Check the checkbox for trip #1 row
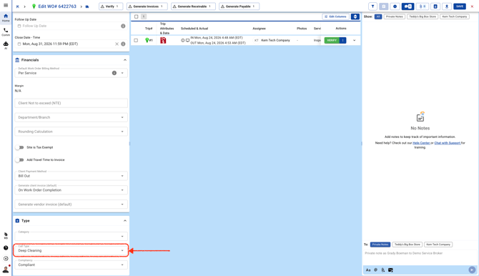479x276 pixels. click(136, 40)
